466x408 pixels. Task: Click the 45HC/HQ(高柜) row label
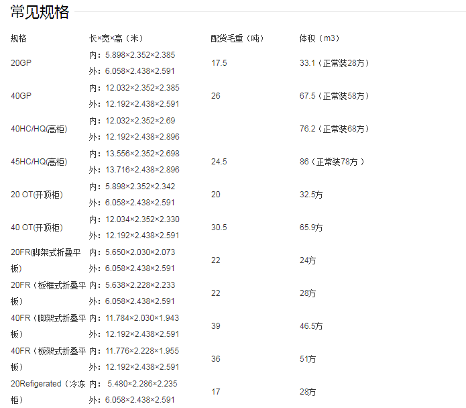point(39,162)
